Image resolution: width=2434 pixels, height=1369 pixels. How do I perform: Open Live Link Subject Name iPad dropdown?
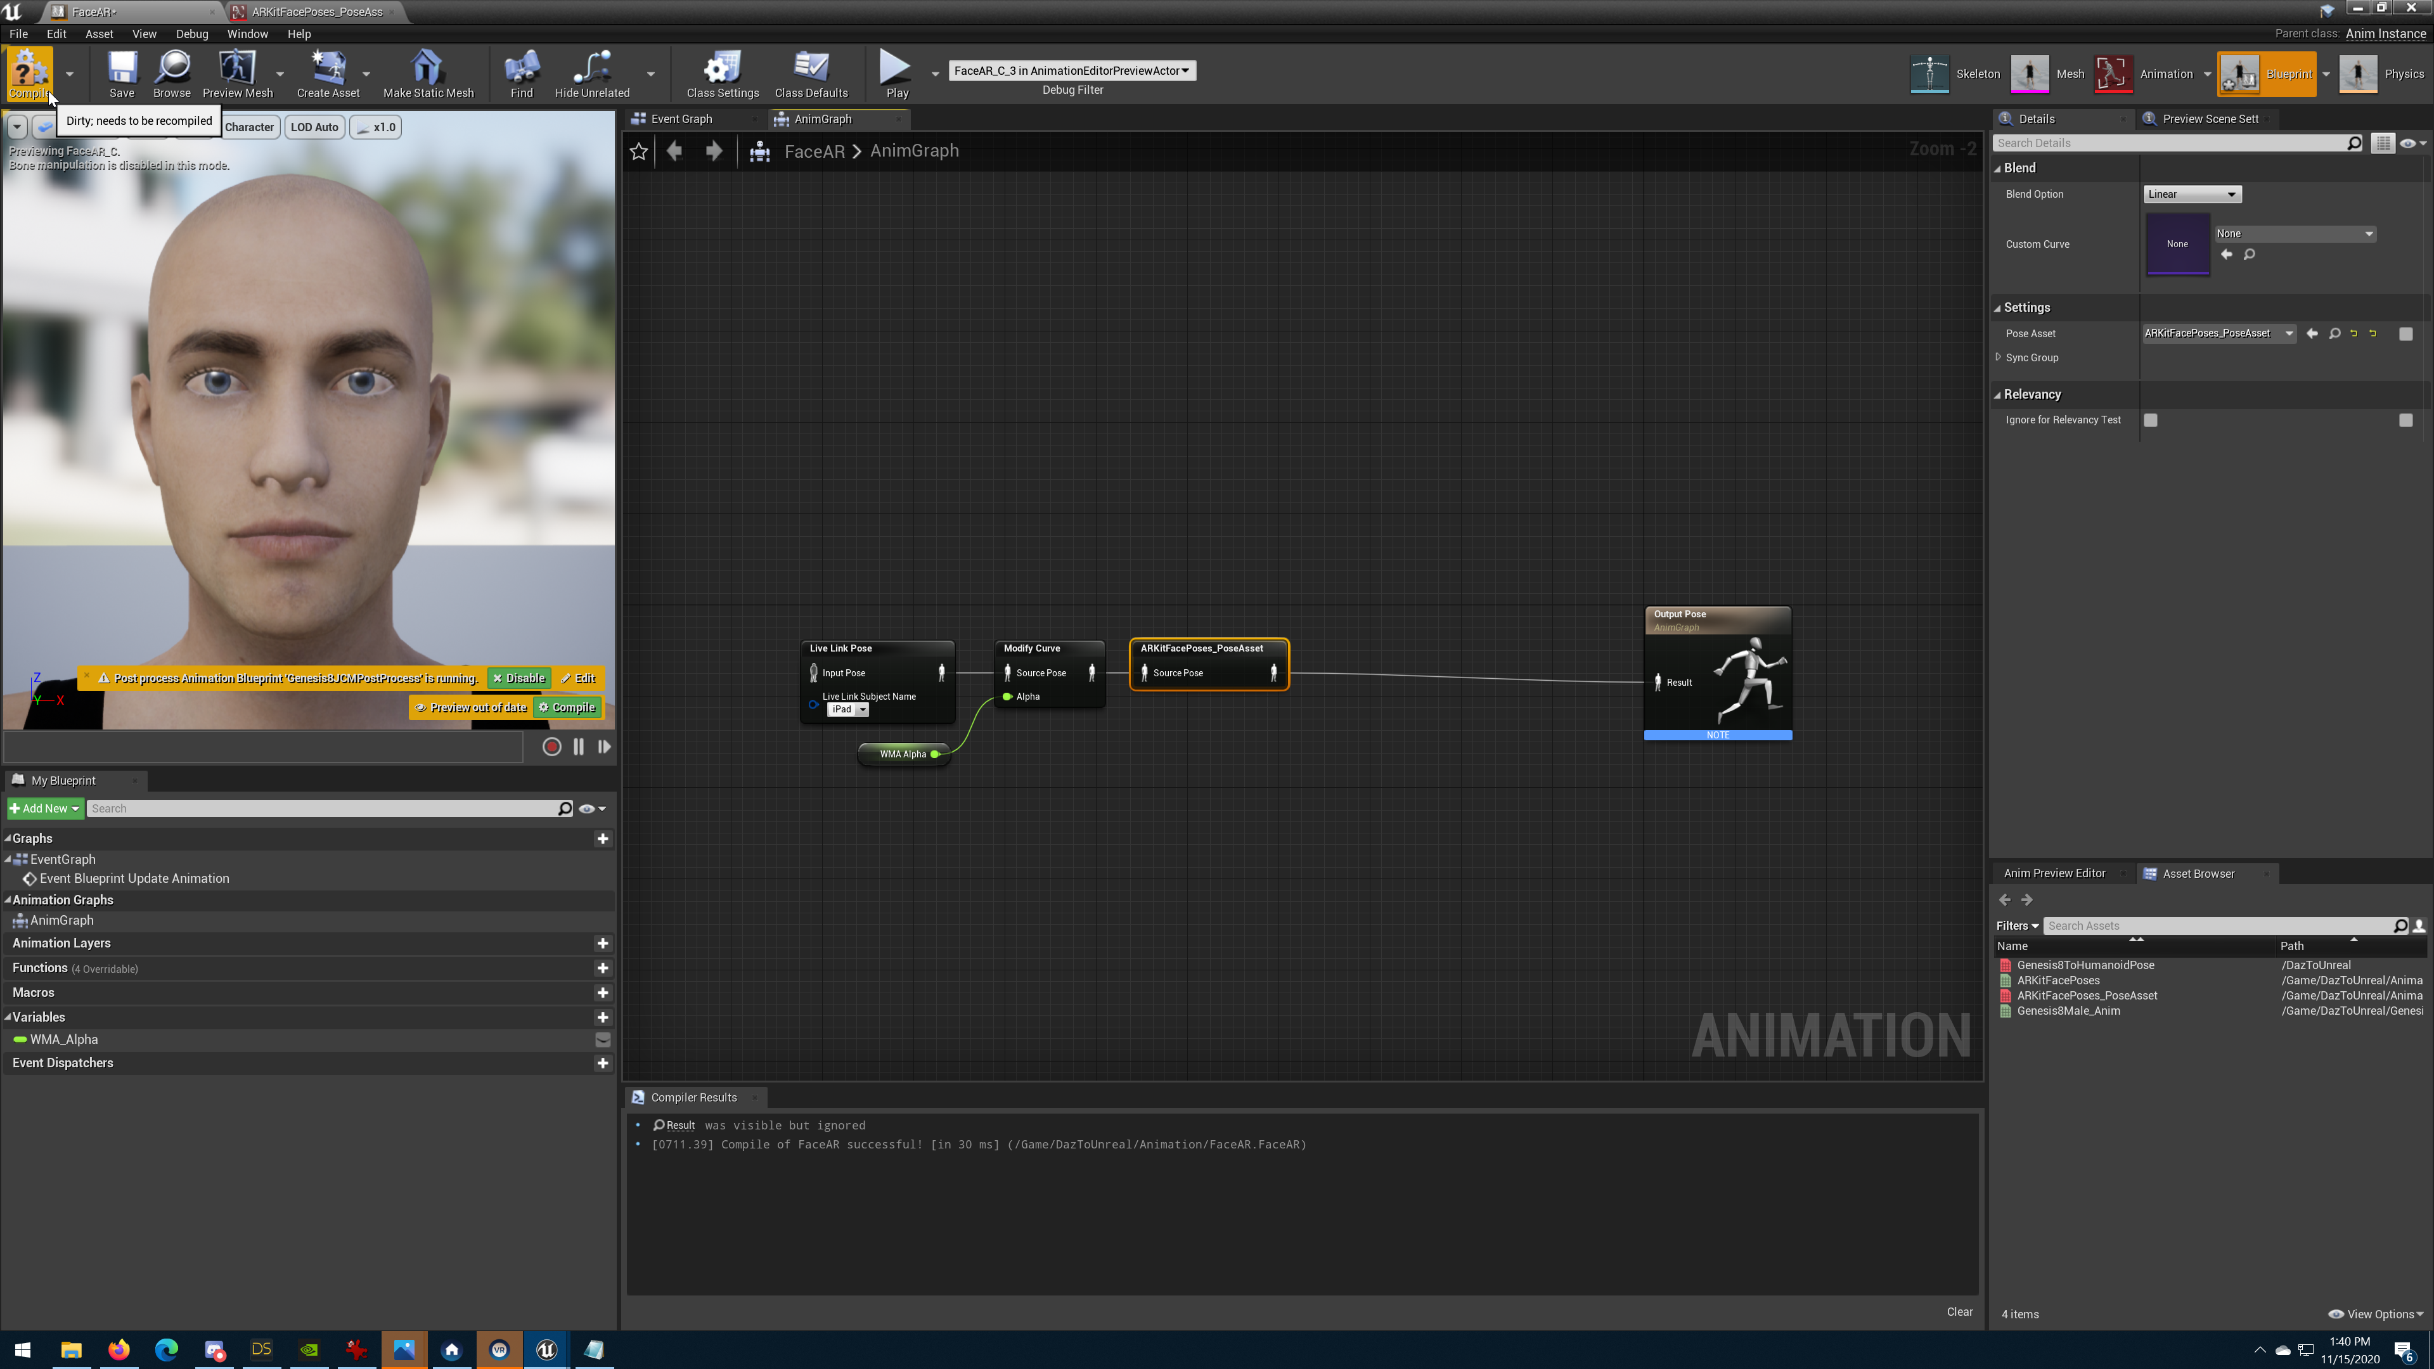pyautogui.click(x=847, y=710)
